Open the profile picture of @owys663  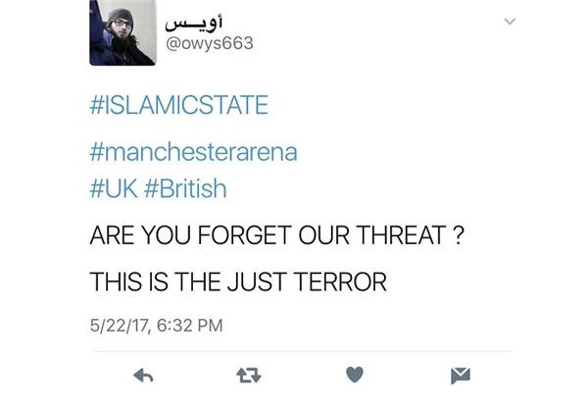pyautogui.click(x=122, y=32)
